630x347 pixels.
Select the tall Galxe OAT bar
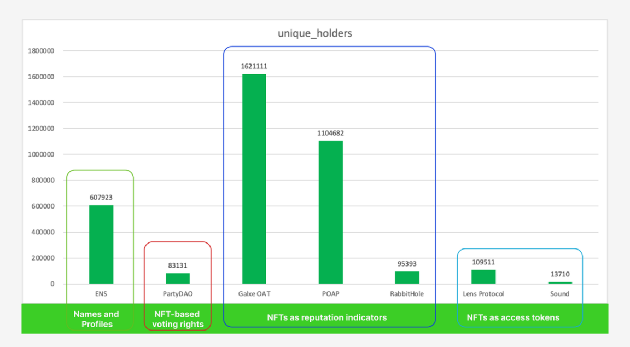[x=254, y=178]
